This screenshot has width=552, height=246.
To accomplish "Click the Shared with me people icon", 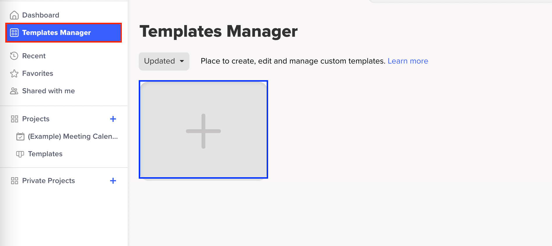I will click(14, 91).
